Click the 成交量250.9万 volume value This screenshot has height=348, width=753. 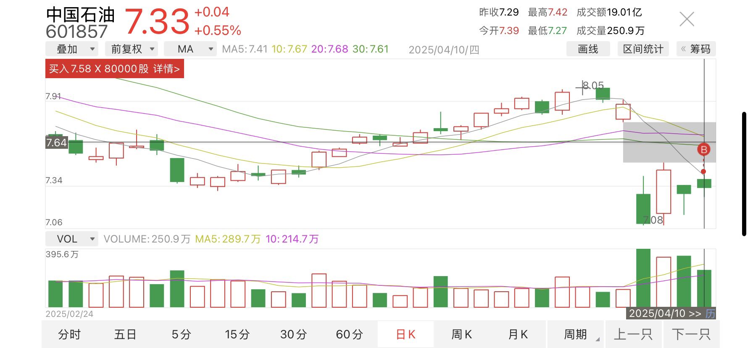(x=610, y=31)
